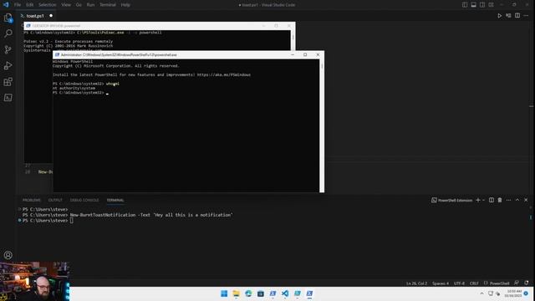Image resolution: width=535 pixels, height=301 pixels.
Task: Switch to the Output panel tab
Action: point(55,200)
